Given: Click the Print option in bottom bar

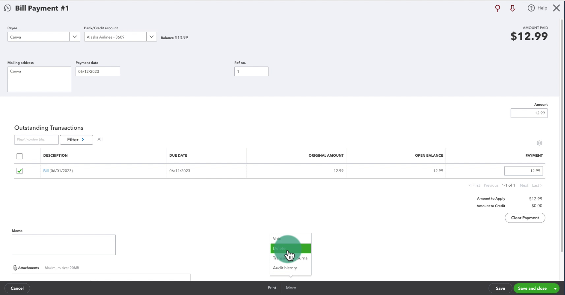Looking at the screenshot, I should [x=272, y=288].
